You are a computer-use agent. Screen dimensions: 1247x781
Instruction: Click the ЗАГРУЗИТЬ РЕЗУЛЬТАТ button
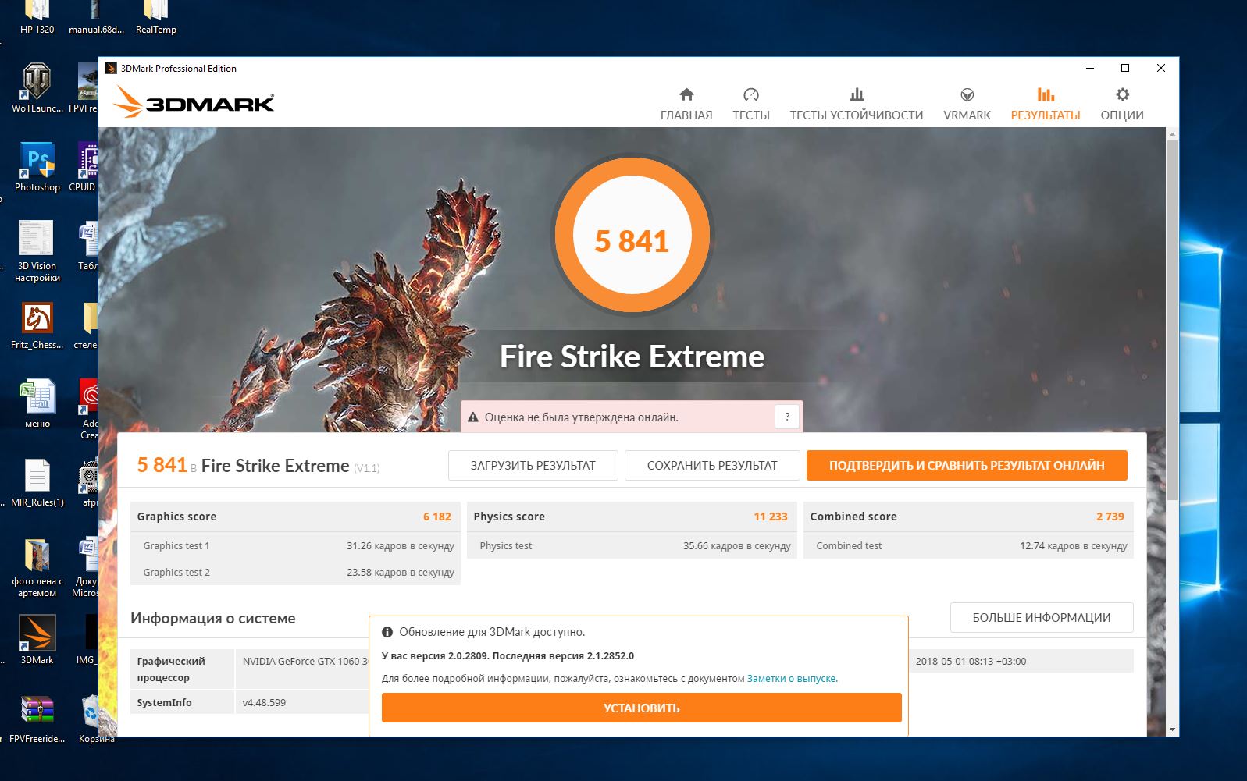pos(533,465)
